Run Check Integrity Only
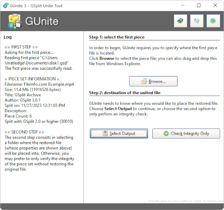The height and width of the screenshot is (210, 224). click(x=186, y=134)
